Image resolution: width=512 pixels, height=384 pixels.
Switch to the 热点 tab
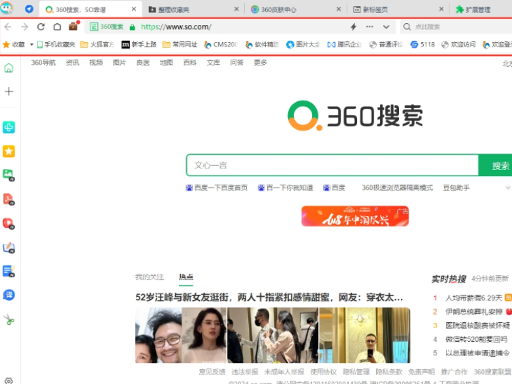[x=186, y=277]
